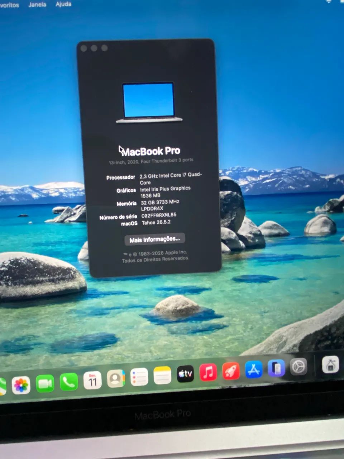Image resolution: width=344 pixels, height=459 pixels.
Task: Click 'Todos os Direitos Reservados.' text
Action: click(x=156, y=260)
